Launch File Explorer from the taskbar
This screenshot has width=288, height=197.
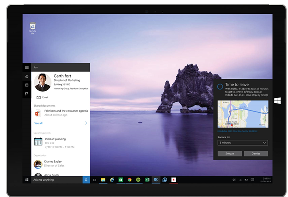pos(103,180)
